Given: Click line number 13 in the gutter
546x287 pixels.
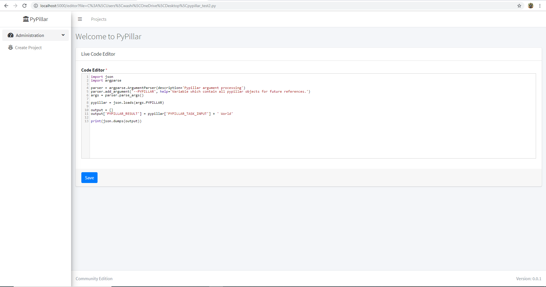Looking at the screenshot, I should tap(86, 121).
